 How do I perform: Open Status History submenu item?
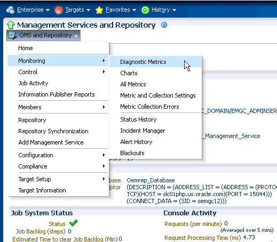coord(155,119)
